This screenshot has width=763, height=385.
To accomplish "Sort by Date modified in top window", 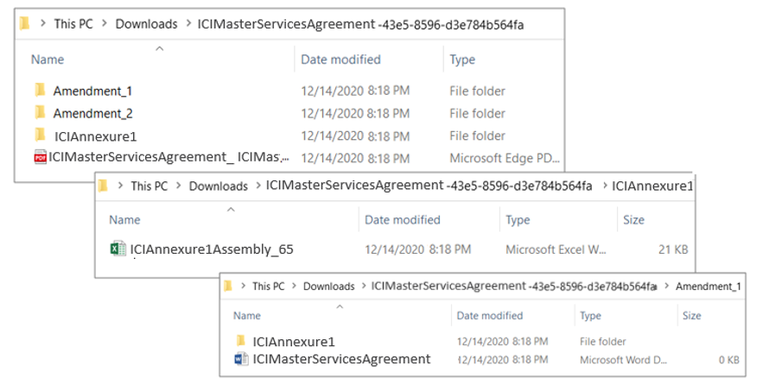I will (340, 60).
